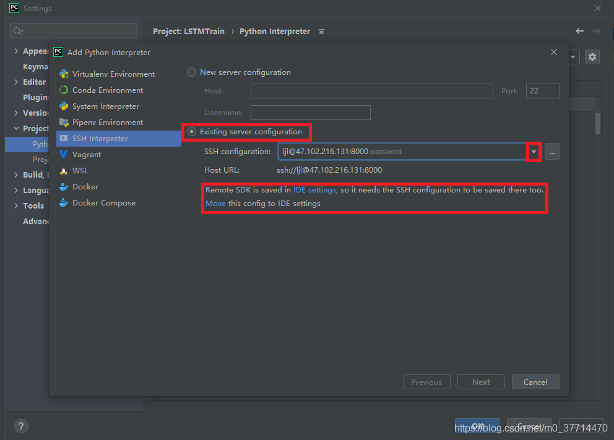Choose Docker Compose from environment list

(103, 203)
